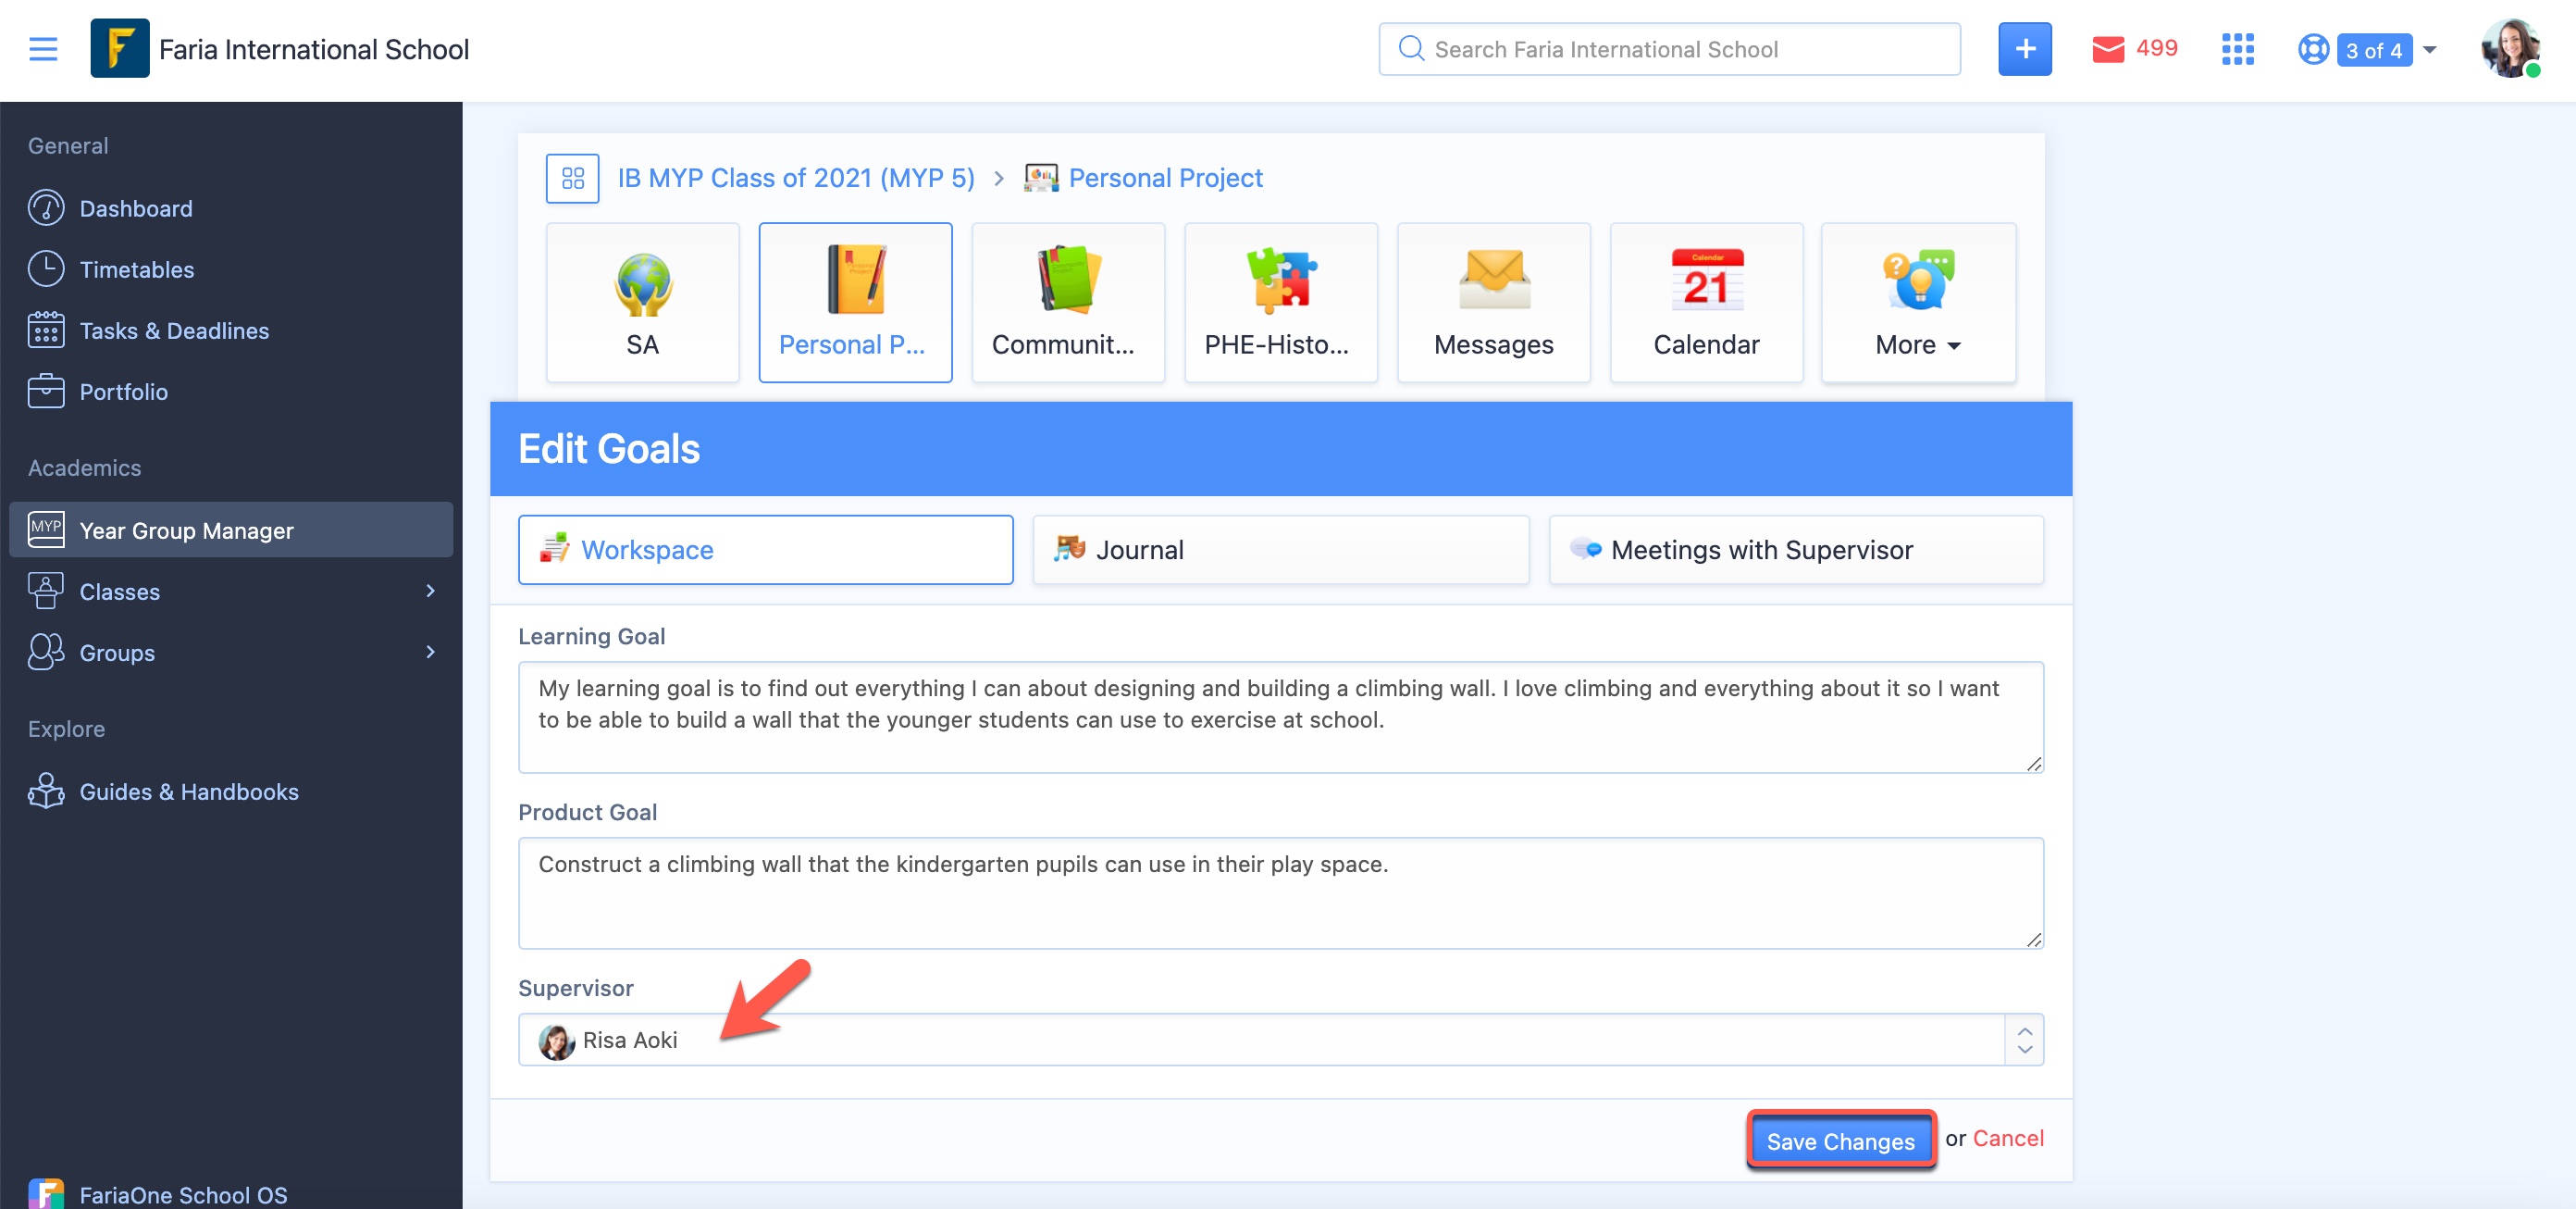2576x1209 pixels.
Task: Open the user profile avatar
Action: (x=2511, y=48)
